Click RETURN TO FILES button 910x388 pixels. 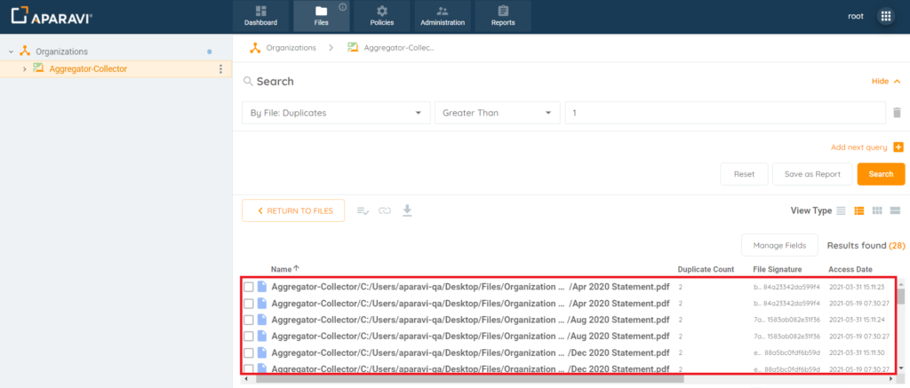click(x=293, y=210)
